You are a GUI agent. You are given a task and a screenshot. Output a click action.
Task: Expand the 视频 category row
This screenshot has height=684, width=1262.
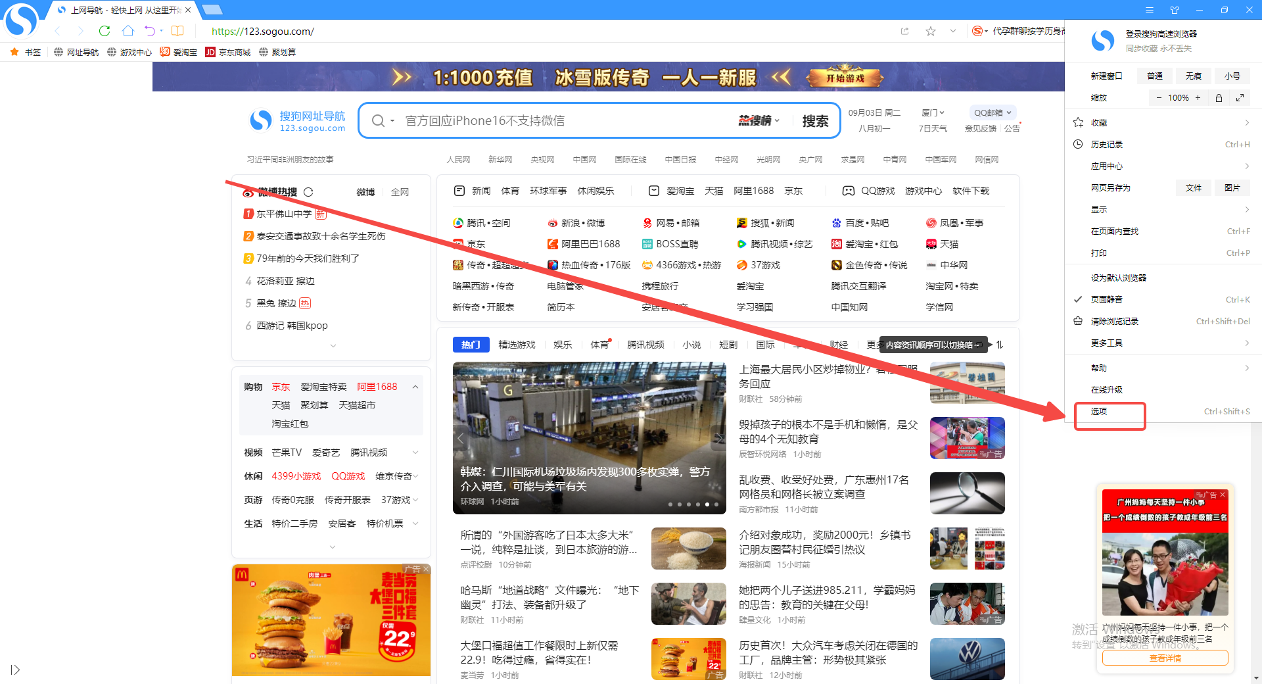(x=415, y=452)
